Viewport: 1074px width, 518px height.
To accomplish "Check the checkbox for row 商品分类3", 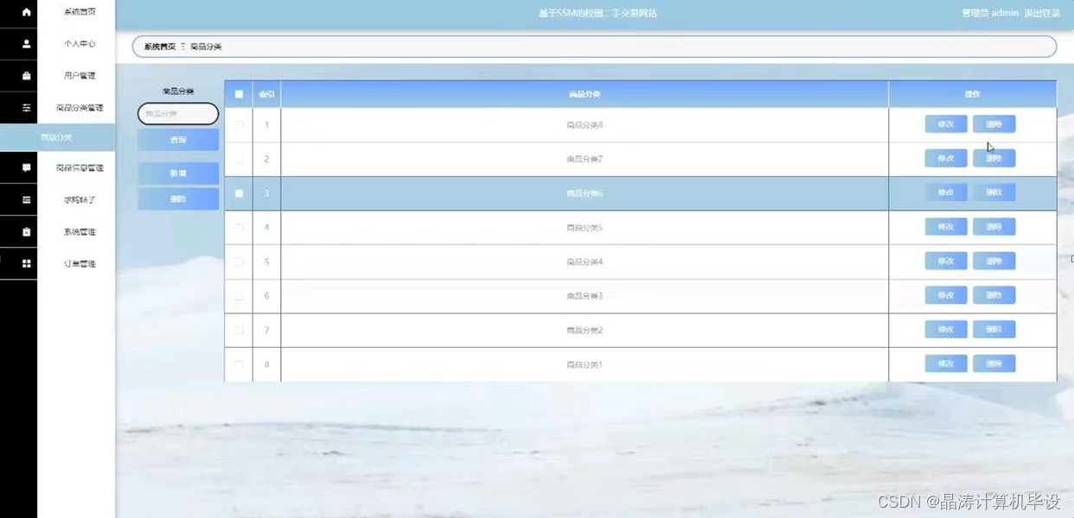I will (x=239, y=296).
